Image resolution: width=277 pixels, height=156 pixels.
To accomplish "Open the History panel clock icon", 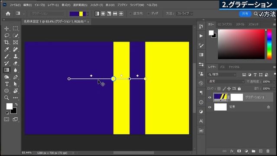I will pos(201,83).
